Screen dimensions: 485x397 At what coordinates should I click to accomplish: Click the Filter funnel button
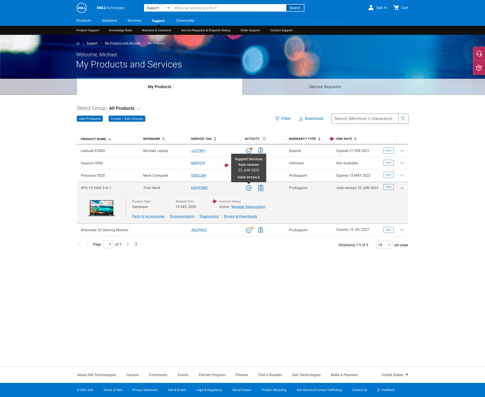[283, 119]
